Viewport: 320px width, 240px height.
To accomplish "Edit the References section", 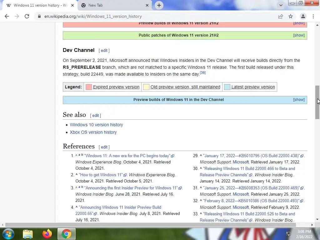I will pyautogui.click(x=104, y=147).
